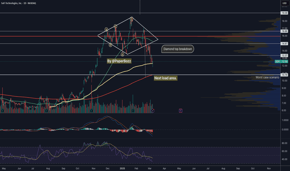Click the 2025 label on time axis
Screen dimensions: 290x171
pos(122,169)
